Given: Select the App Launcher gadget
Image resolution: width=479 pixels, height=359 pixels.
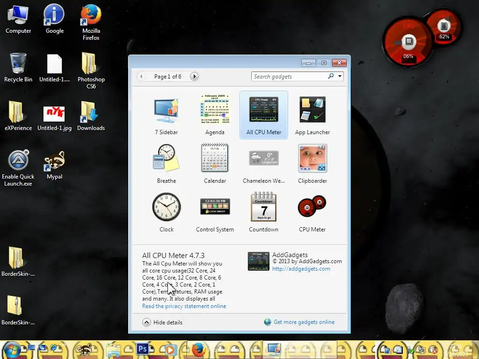Looking at the screenshot, I should click(312, 115).
